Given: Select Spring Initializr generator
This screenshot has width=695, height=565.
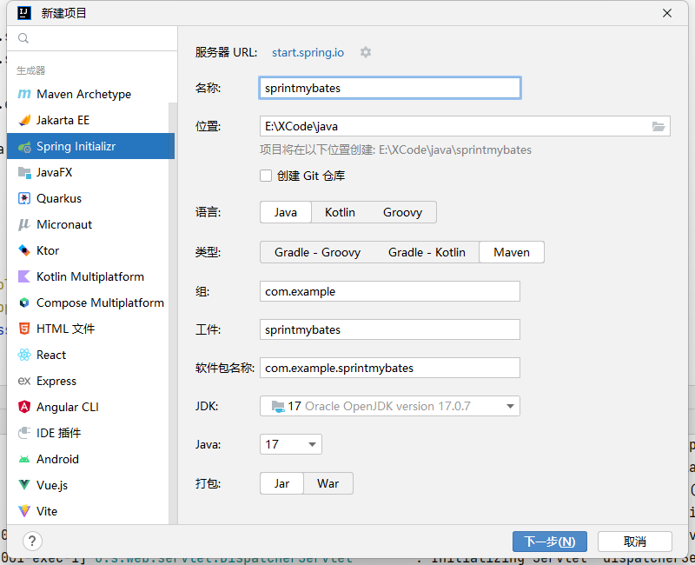Looking at the screenshot, I should pos(91,146).
